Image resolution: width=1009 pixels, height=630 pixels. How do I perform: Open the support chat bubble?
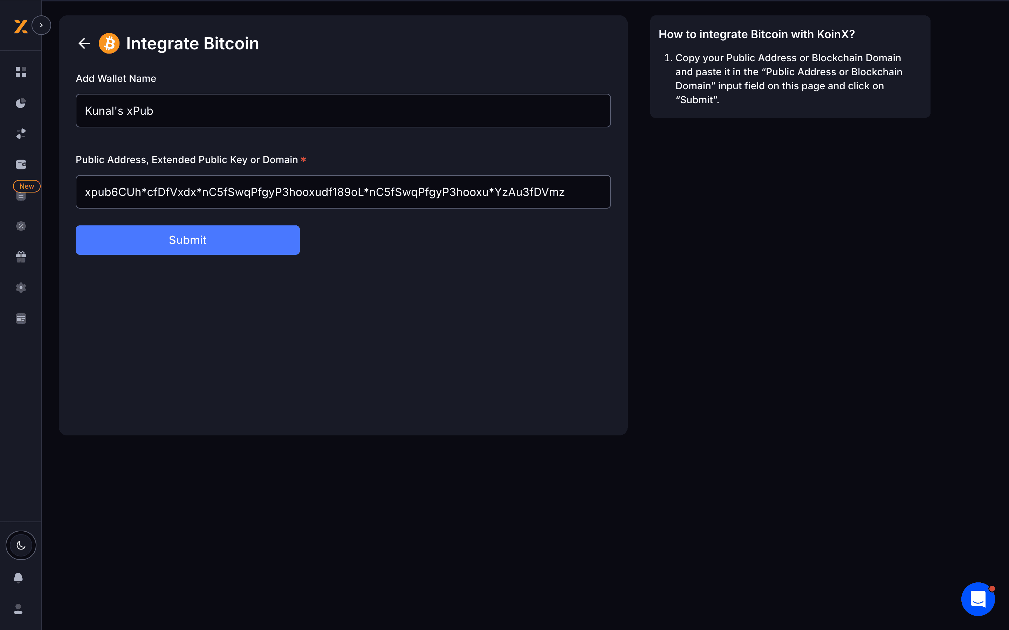978,599
